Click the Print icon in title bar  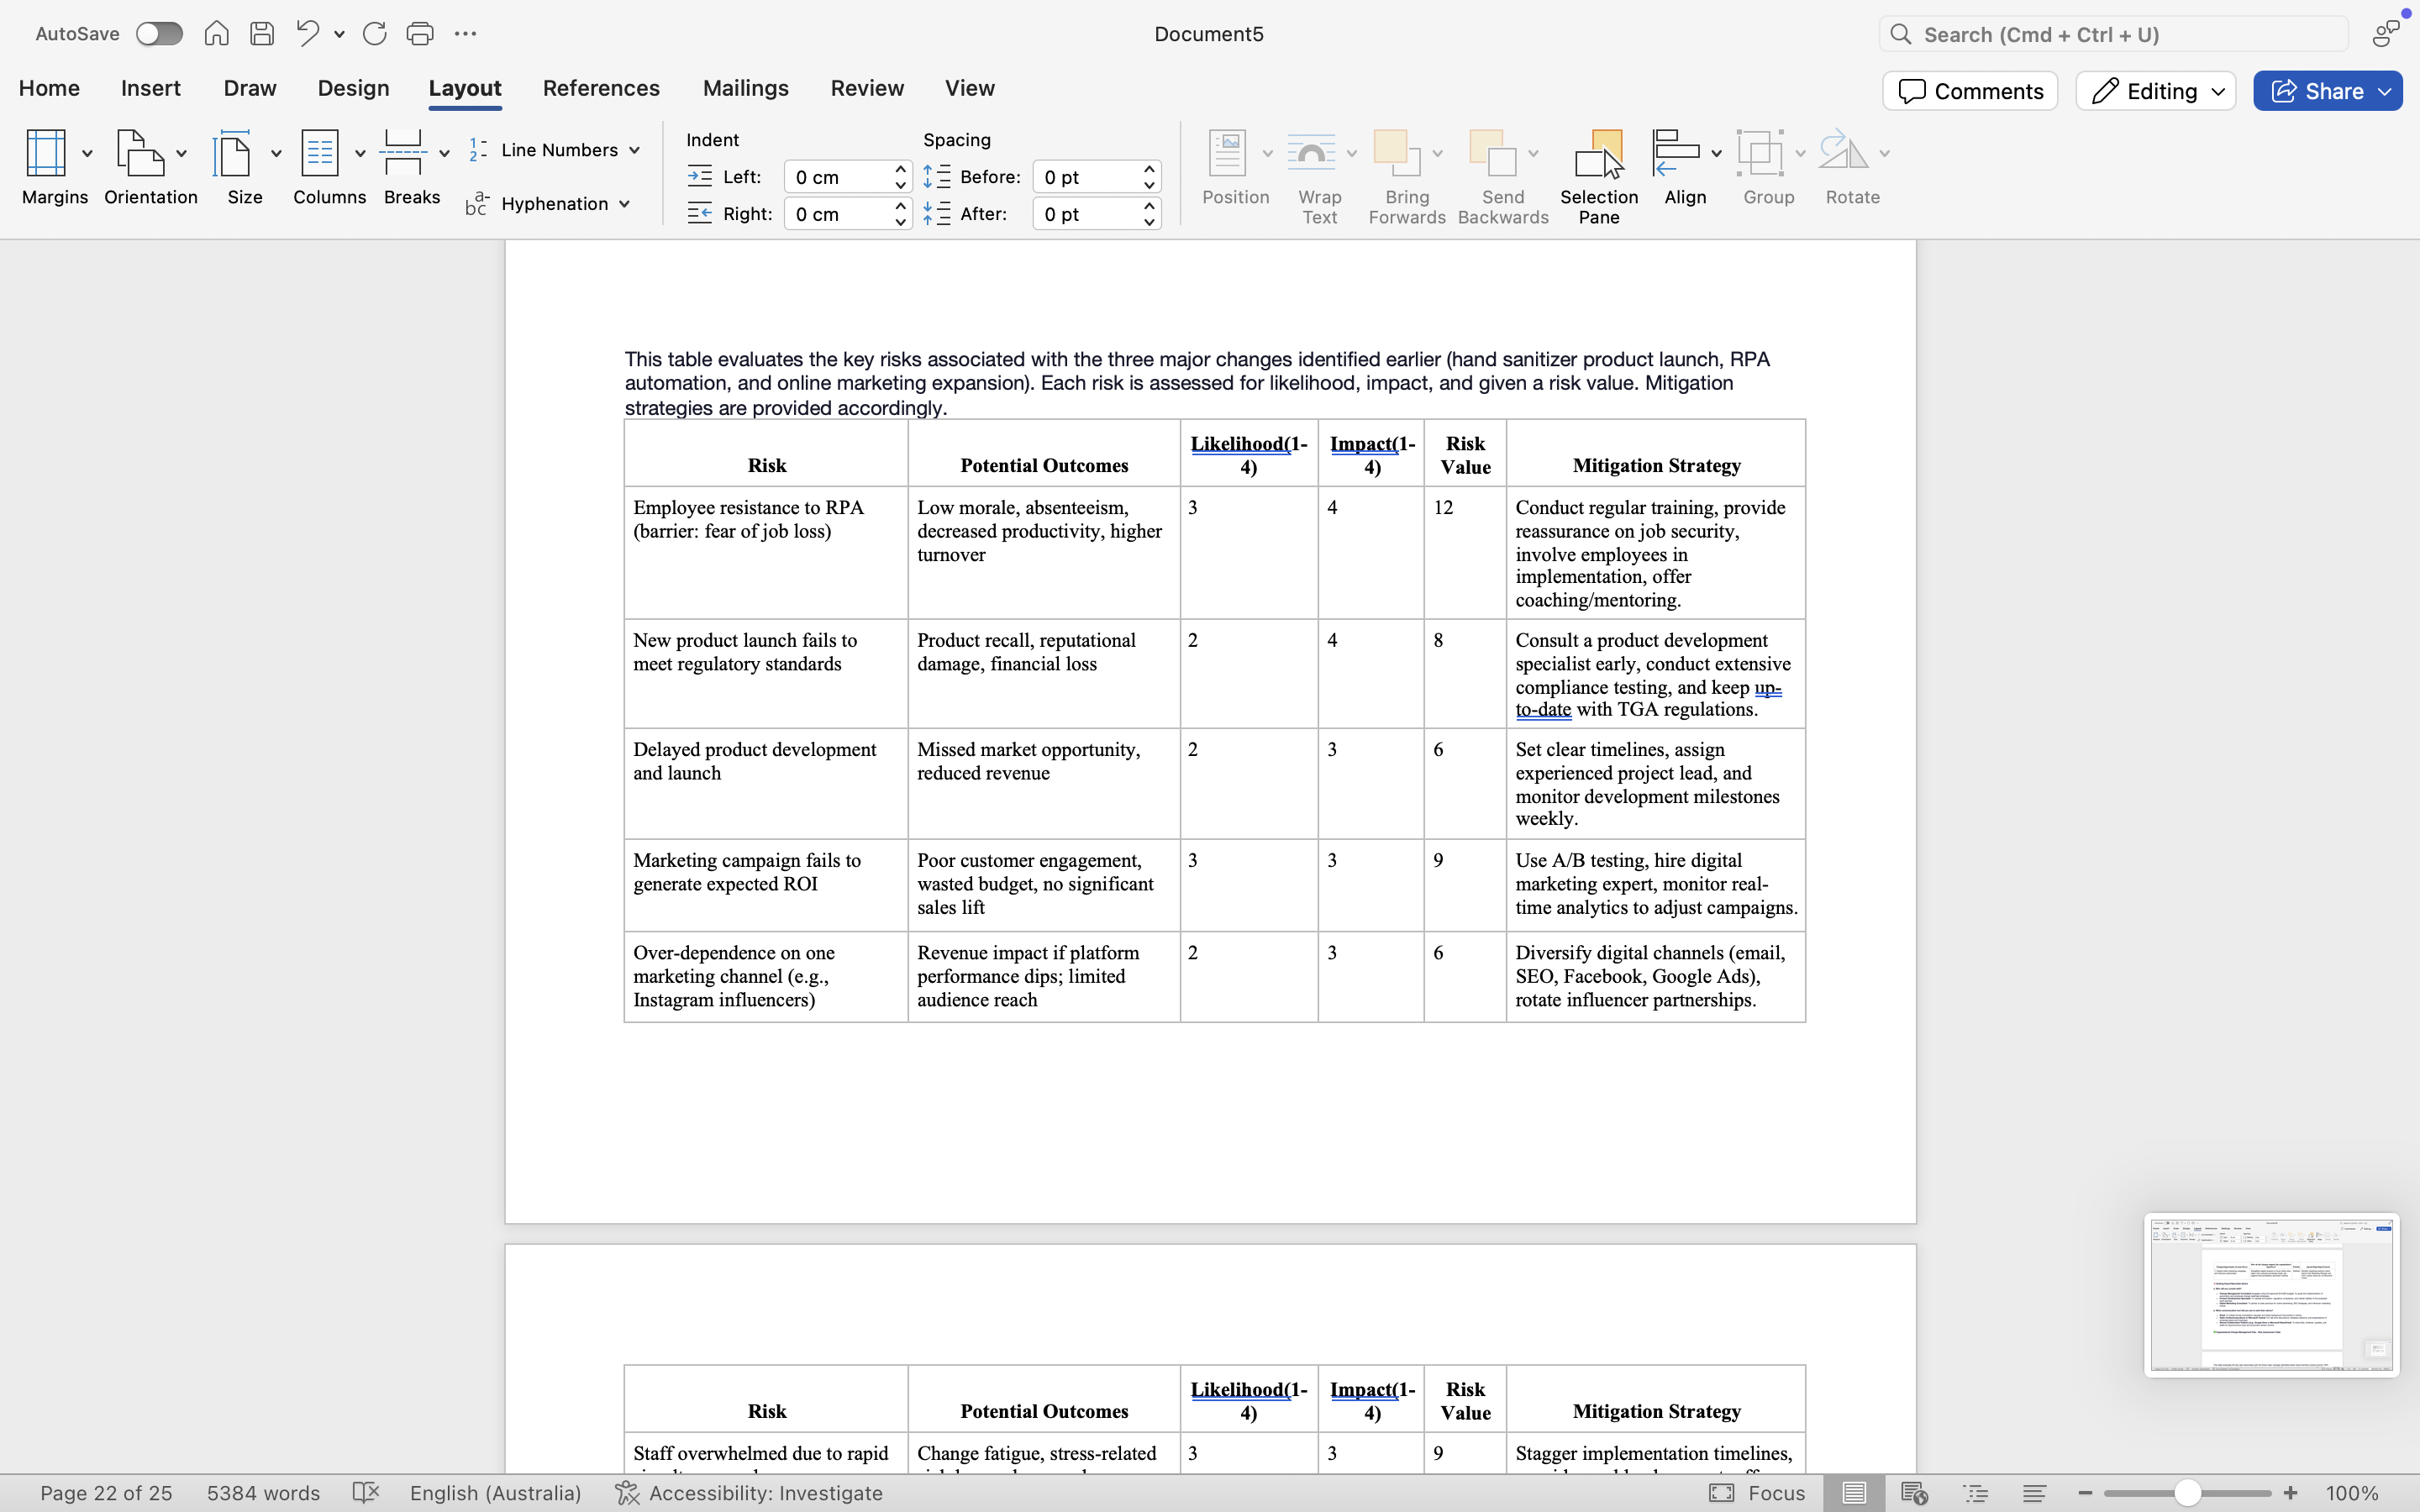click(x=419, y=34)
